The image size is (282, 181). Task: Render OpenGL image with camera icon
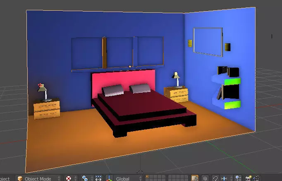tap(249, 179)
